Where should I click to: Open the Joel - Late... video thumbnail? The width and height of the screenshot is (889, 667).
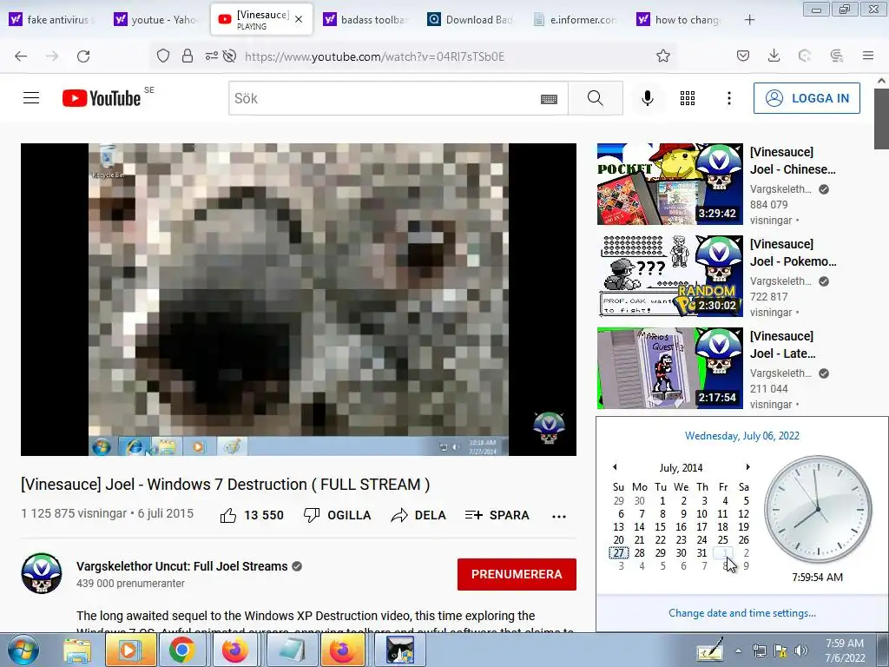(670, 367)
